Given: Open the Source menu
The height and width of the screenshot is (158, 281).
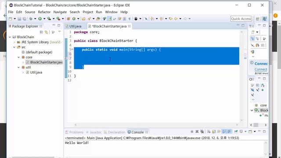Looking at the screenshot, I should (30, 12).
